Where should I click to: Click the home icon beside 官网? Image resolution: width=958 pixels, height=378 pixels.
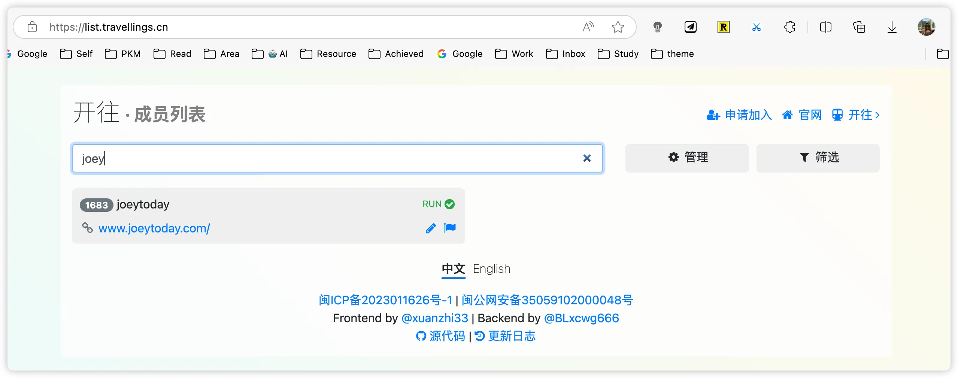pos(788,115)
